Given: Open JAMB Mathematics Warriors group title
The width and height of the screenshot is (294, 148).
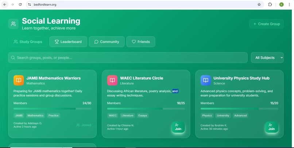Looking at the screenshot, I should coord(54,78).
